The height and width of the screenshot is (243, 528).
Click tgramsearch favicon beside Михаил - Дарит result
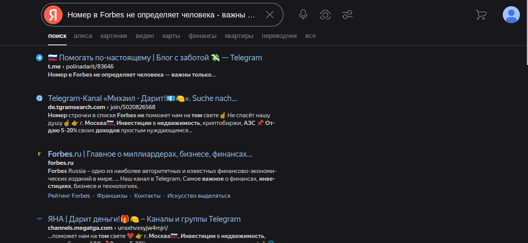pos(39,98)
